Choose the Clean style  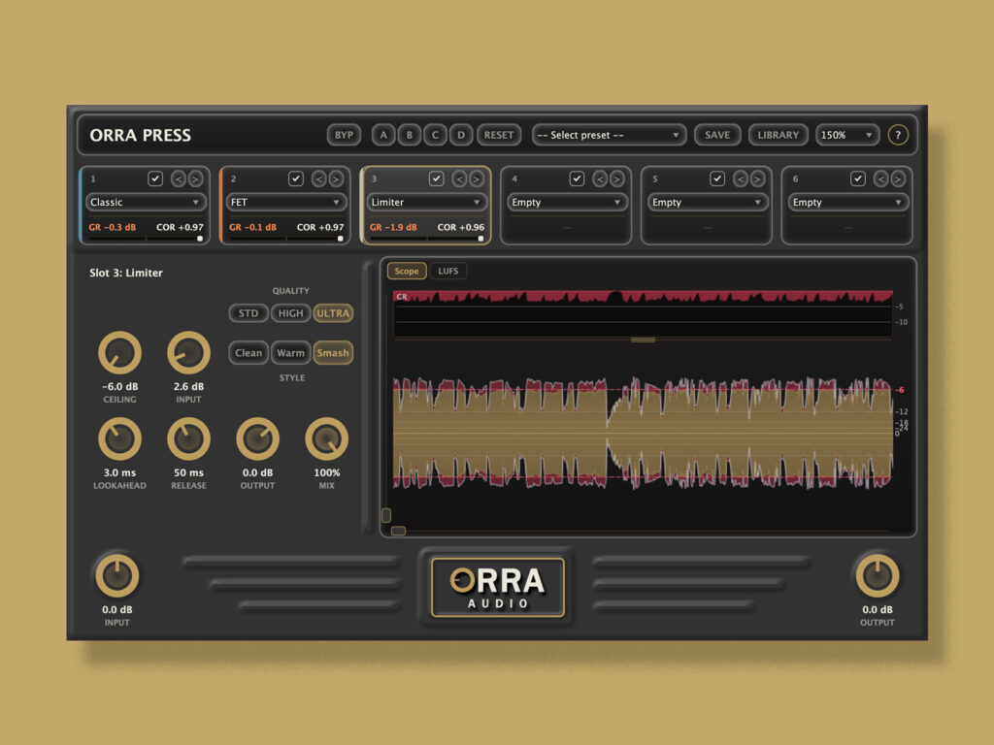click(248, 353)
